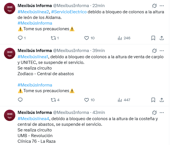171x145 pixels.
Task: Open the 39min timestamp of Mexibúslínea1 tweet
Action: click(x=99, y=51)
